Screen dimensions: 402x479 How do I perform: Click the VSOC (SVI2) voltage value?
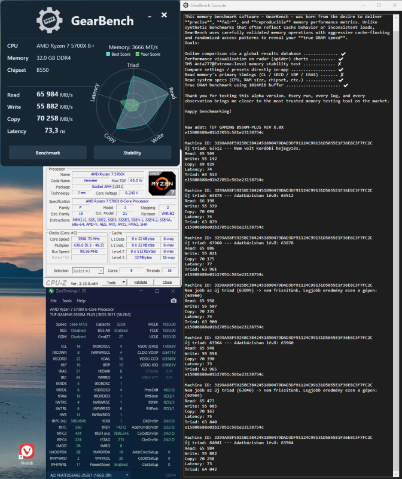coord(169,347)
